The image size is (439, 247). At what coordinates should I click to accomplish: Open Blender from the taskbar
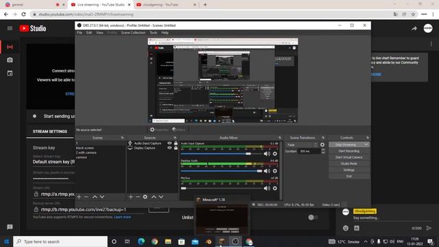[209, 242]
